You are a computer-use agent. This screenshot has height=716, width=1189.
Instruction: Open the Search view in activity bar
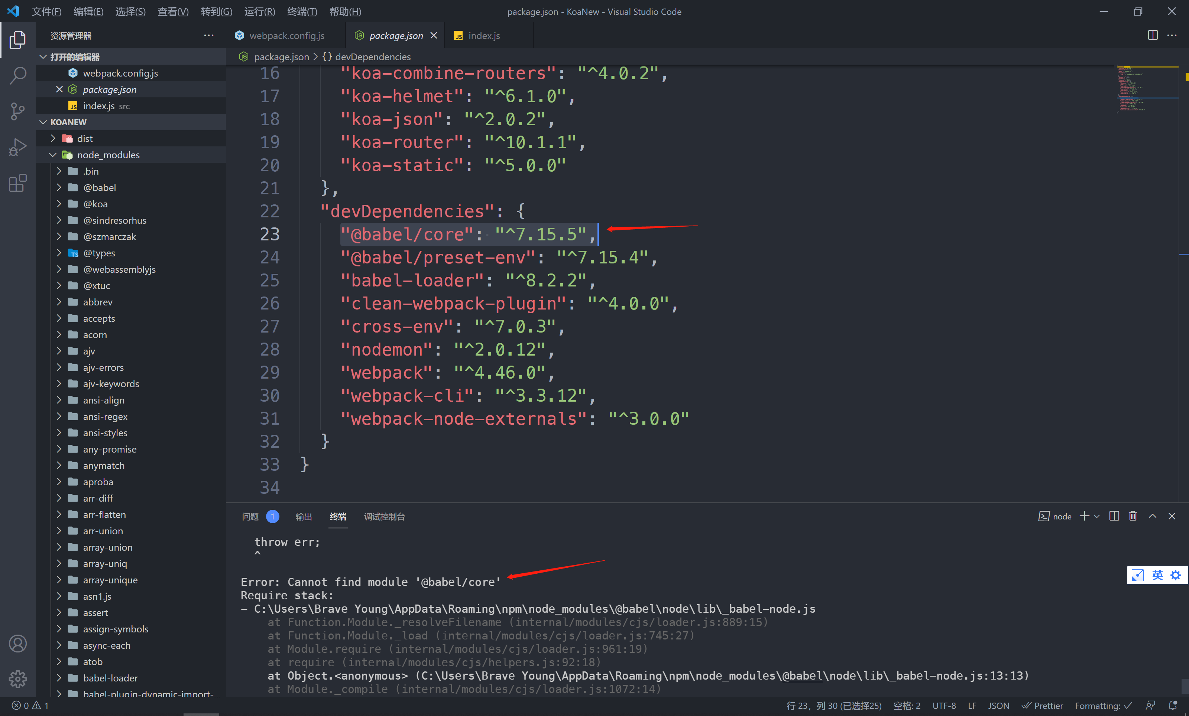[17, 75]
